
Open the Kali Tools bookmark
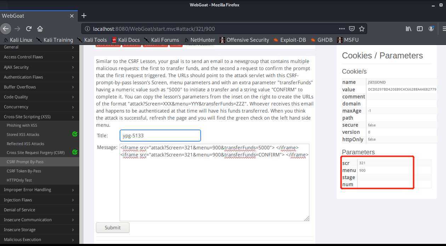[x=92, y=40]
